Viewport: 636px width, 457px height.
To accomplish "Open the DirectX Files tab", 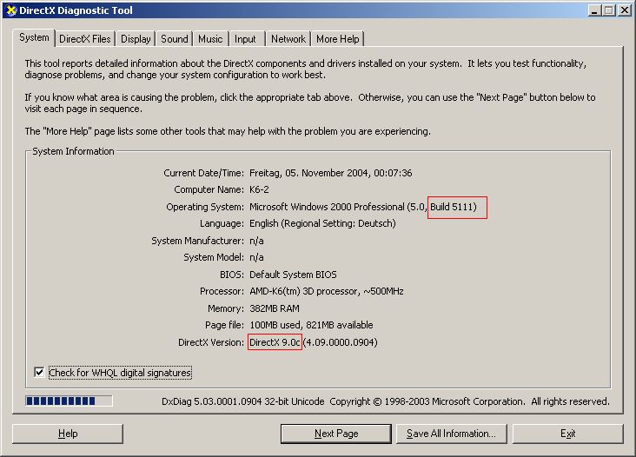I will (85, 39).
